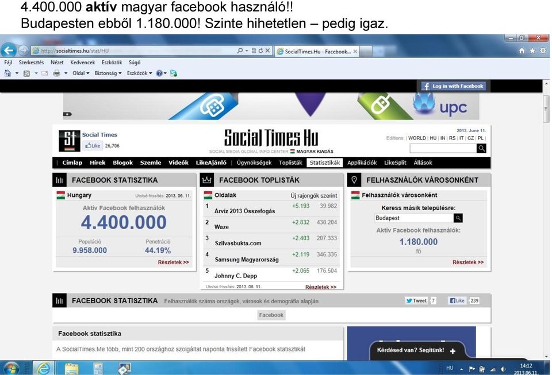Open the LikeSplit nav item
Screen dimensions: 552x375
coord(395,163)
